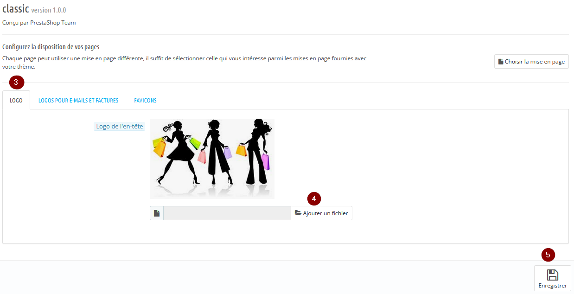Click the header logo preview image
This screenshot has width=574, height=294.
coord(212,159)
